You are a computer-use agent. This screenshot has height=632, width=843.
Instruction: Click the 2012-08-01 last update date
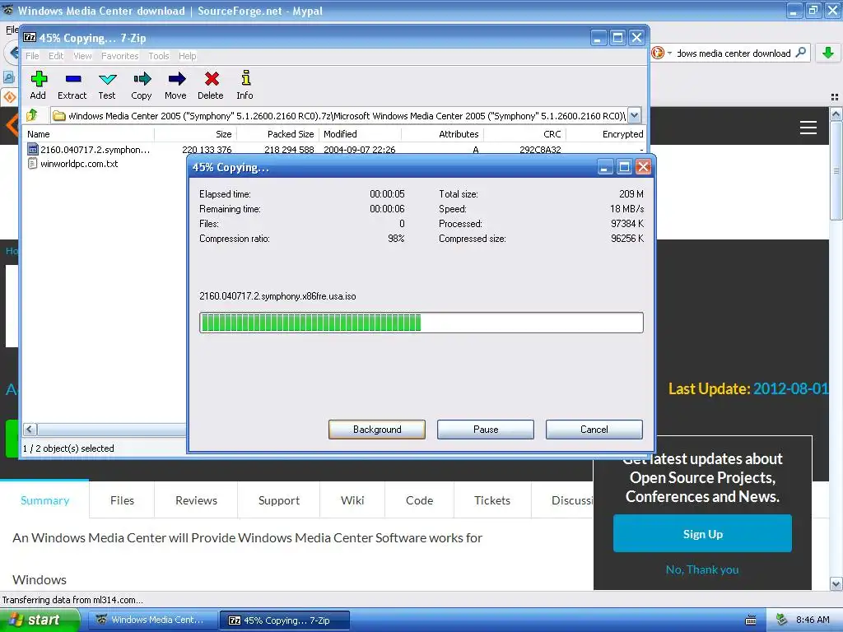(791, 388)
